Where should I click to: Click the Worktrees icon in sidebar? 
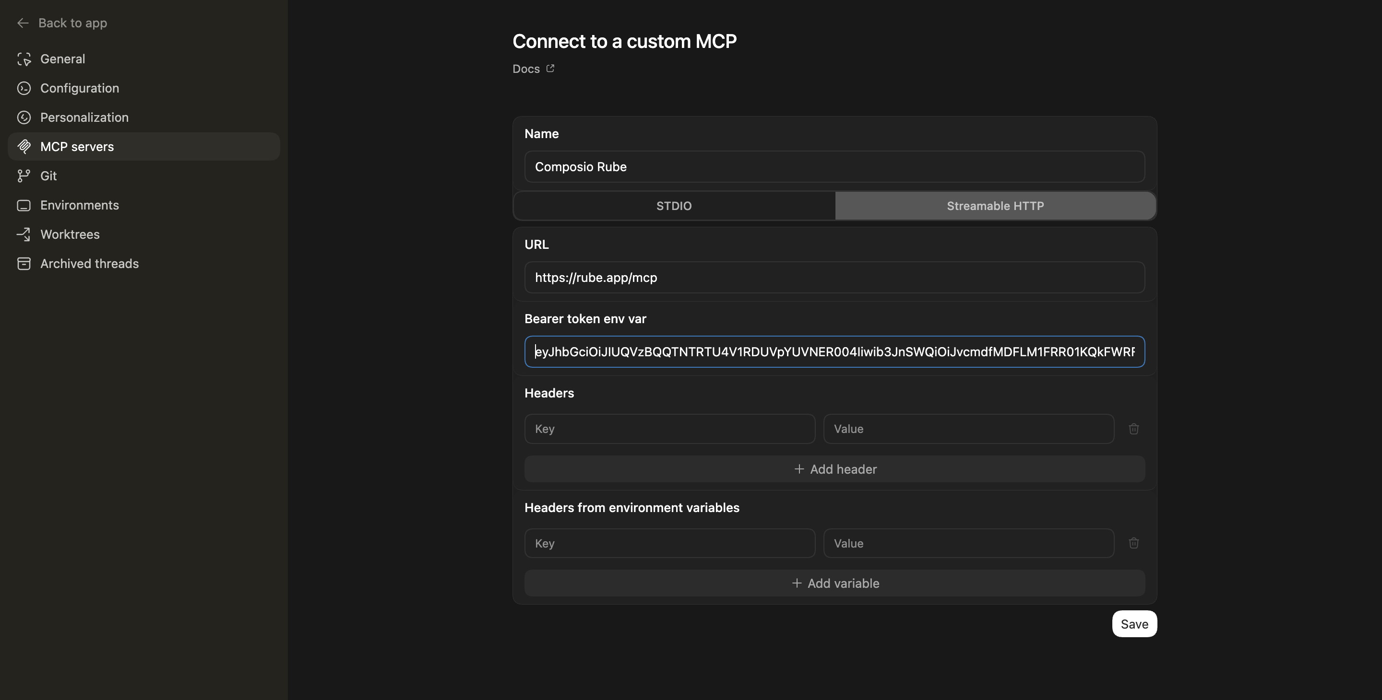tap(24, 234)
